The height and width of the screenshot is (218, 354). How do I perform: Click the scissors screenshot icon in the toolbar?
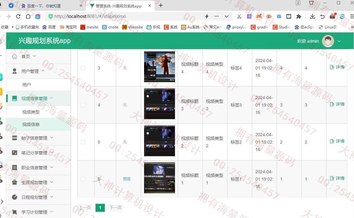coord(239,16)
